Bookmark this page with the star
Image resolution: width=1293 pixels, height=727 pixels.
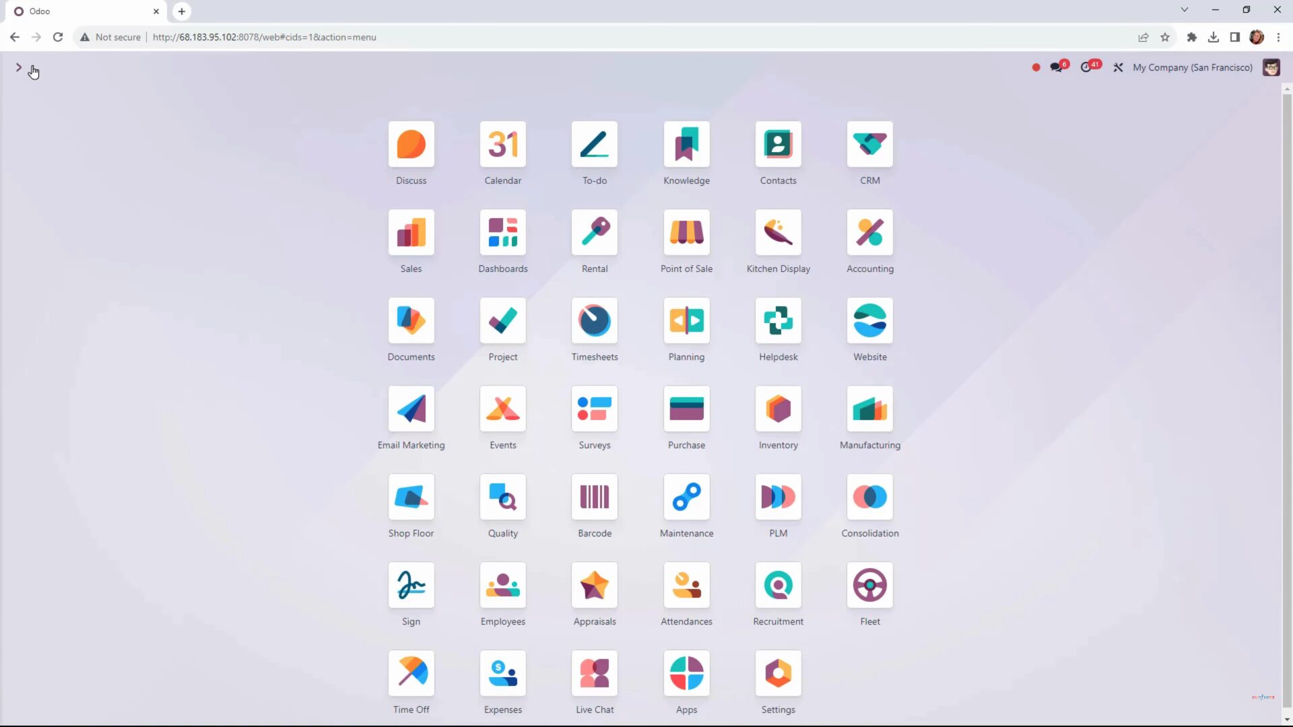(1165, 37)
